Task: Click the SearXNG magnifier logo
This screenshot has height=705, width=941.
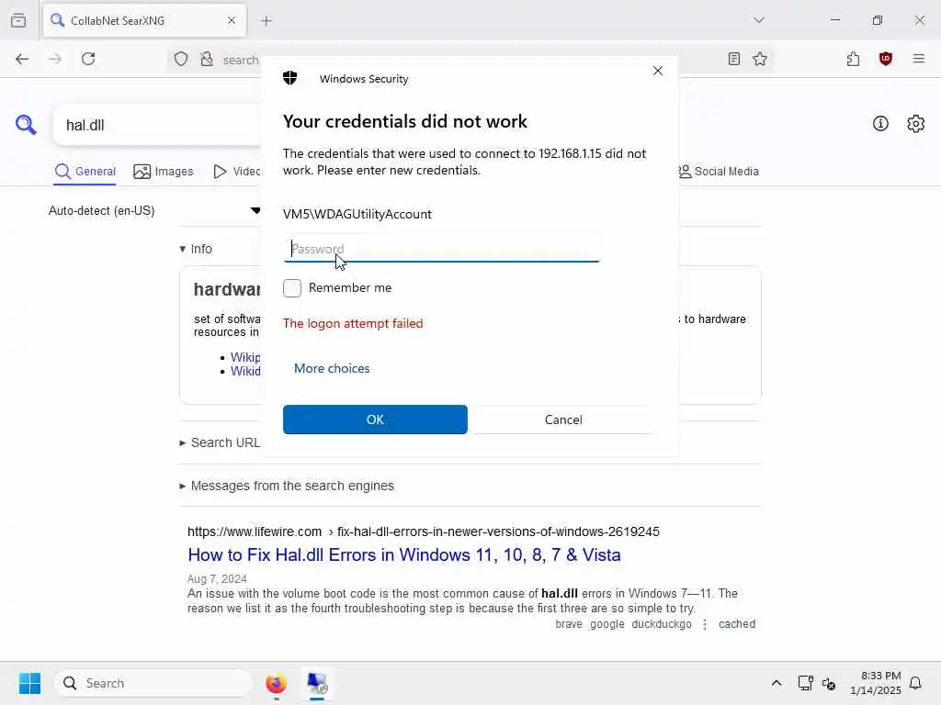Action: pyautogui.click(x=26, y=125)
